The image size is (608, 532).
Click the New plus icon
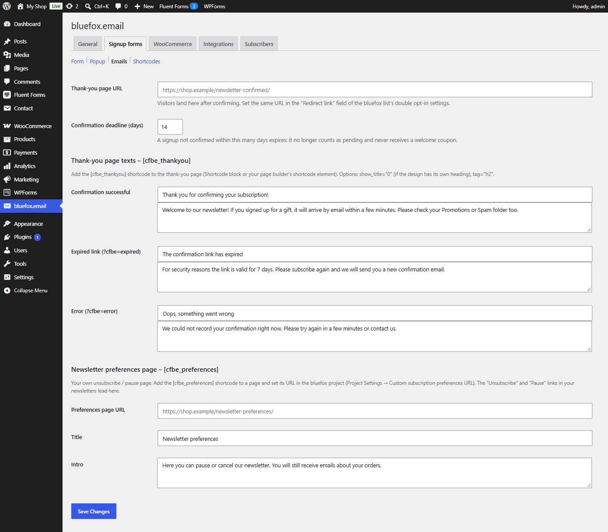(137, 6)
